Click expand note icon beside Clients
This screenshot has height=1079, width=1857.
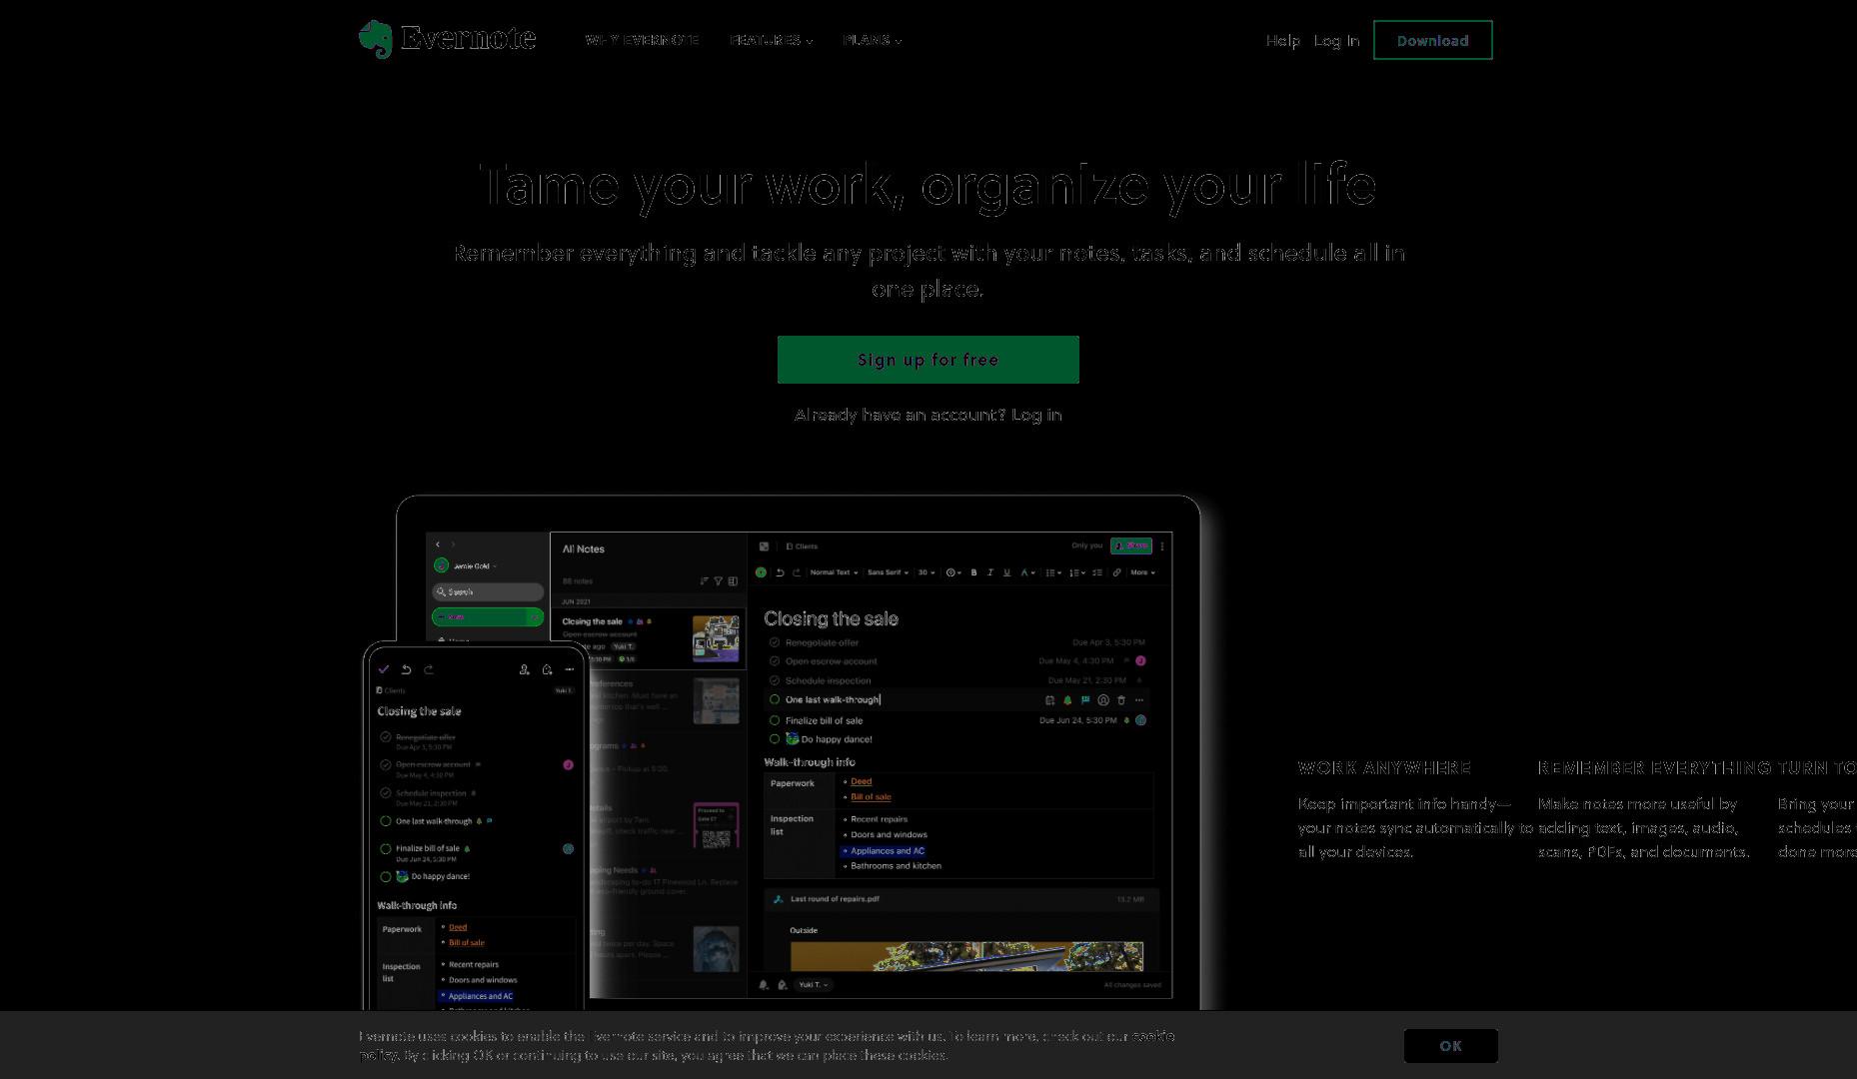764,546
